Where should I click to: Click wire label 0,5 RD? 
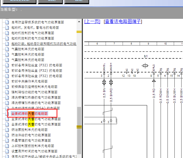click(x=154, y=93)
